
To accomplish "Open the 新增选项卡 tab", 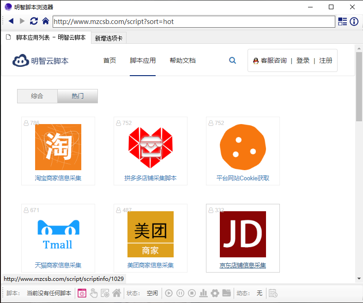I will point(109,38).
